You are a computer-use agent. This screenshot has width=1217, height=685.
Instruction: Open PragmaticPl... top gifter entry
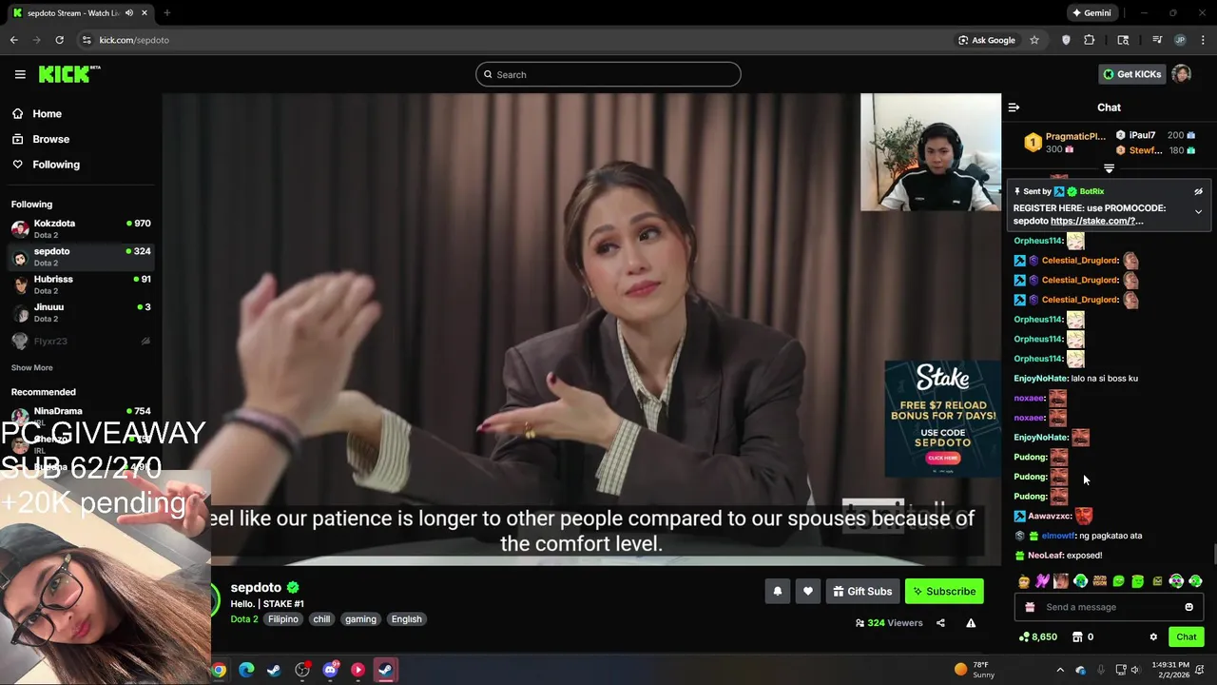[1065, 143]
